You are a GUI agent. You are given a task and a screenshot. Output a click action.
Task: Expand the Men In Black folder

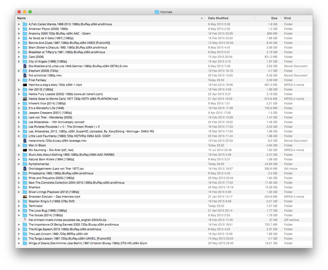tap(19, 145)
